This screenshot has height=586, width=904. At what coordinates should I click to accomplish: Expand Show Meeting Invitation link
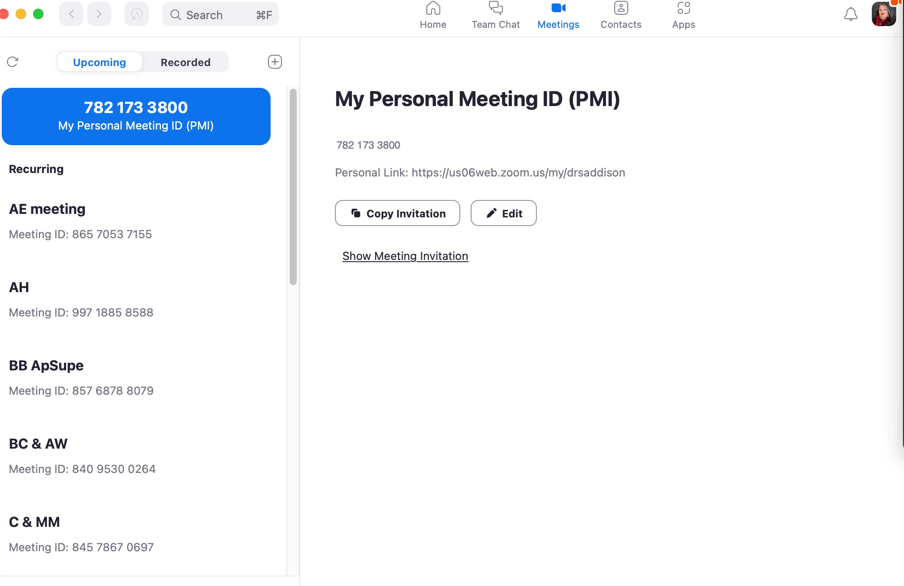pyautogui.click(x=405, y=256)
